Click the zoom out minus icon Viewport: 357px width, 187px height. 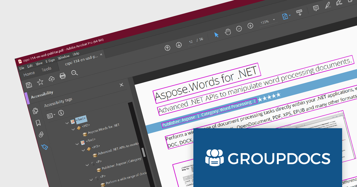239,29
